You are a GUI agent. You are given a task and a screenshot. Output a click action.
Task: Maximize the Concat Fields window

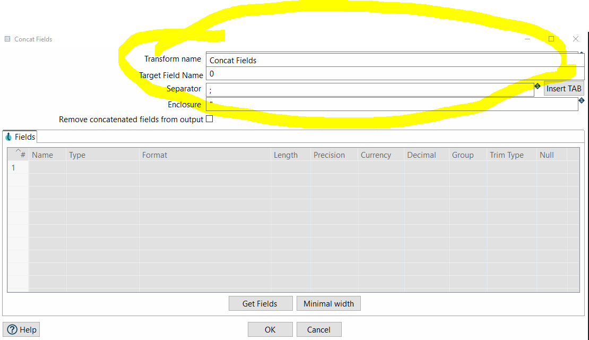point(551,39)
